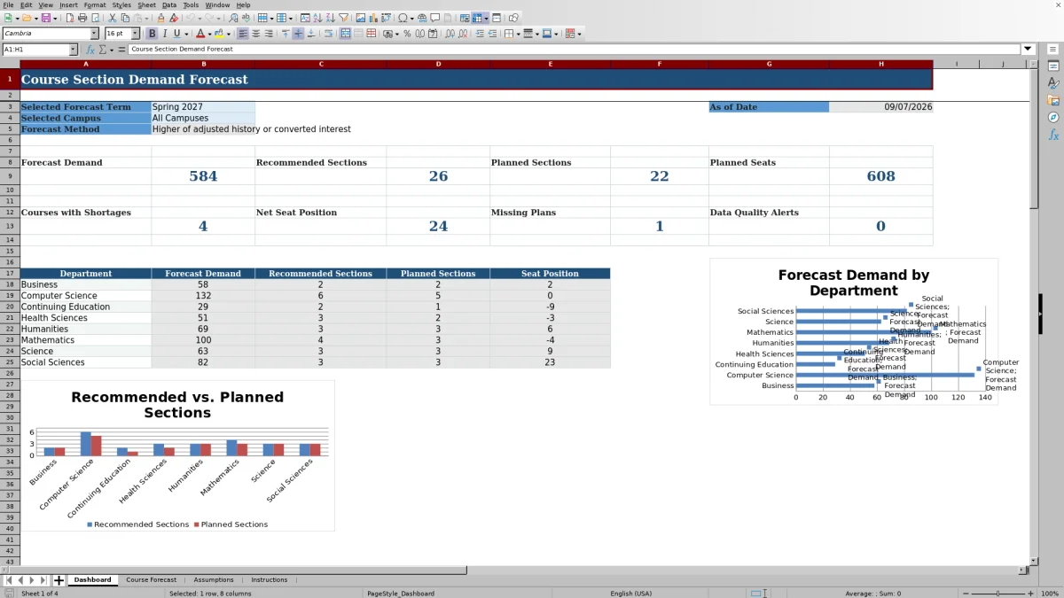Switch to the Assumptions sheet tab
This screenshot has width=1064, height=598.
pos(214,580)
